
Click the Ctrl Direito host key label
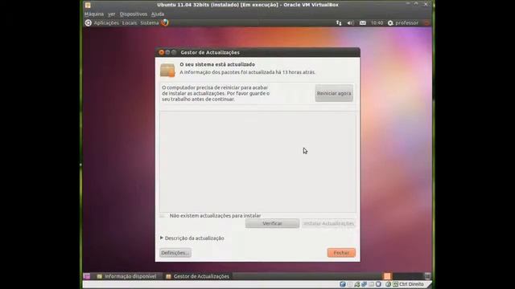point(411,284)
